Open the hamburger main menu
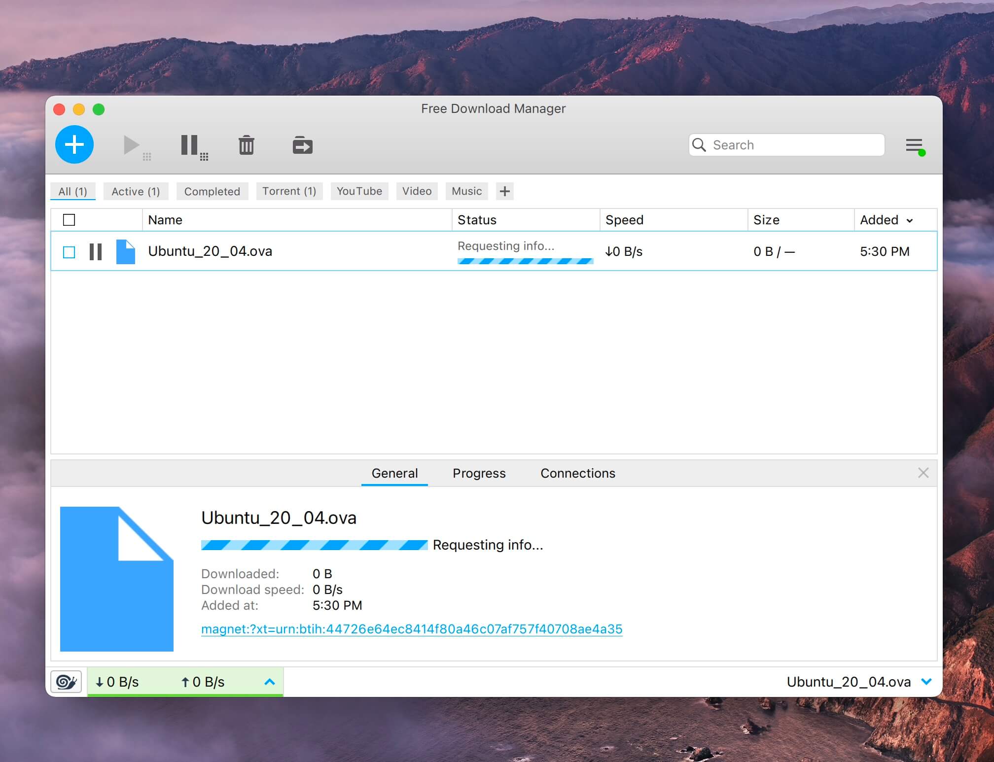This screenshot has height=762, width=994. pos(915,146)
